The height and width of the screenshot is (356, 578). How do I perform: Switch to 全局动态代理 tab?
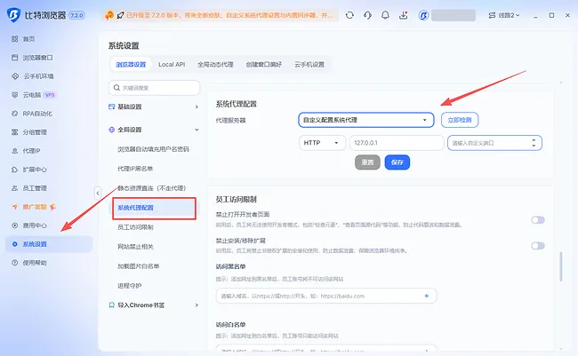(x=215, y=65)
